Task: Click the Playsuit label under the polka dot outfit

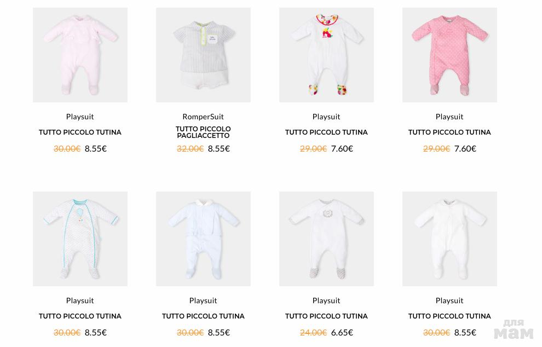Action: coord(449,117)
